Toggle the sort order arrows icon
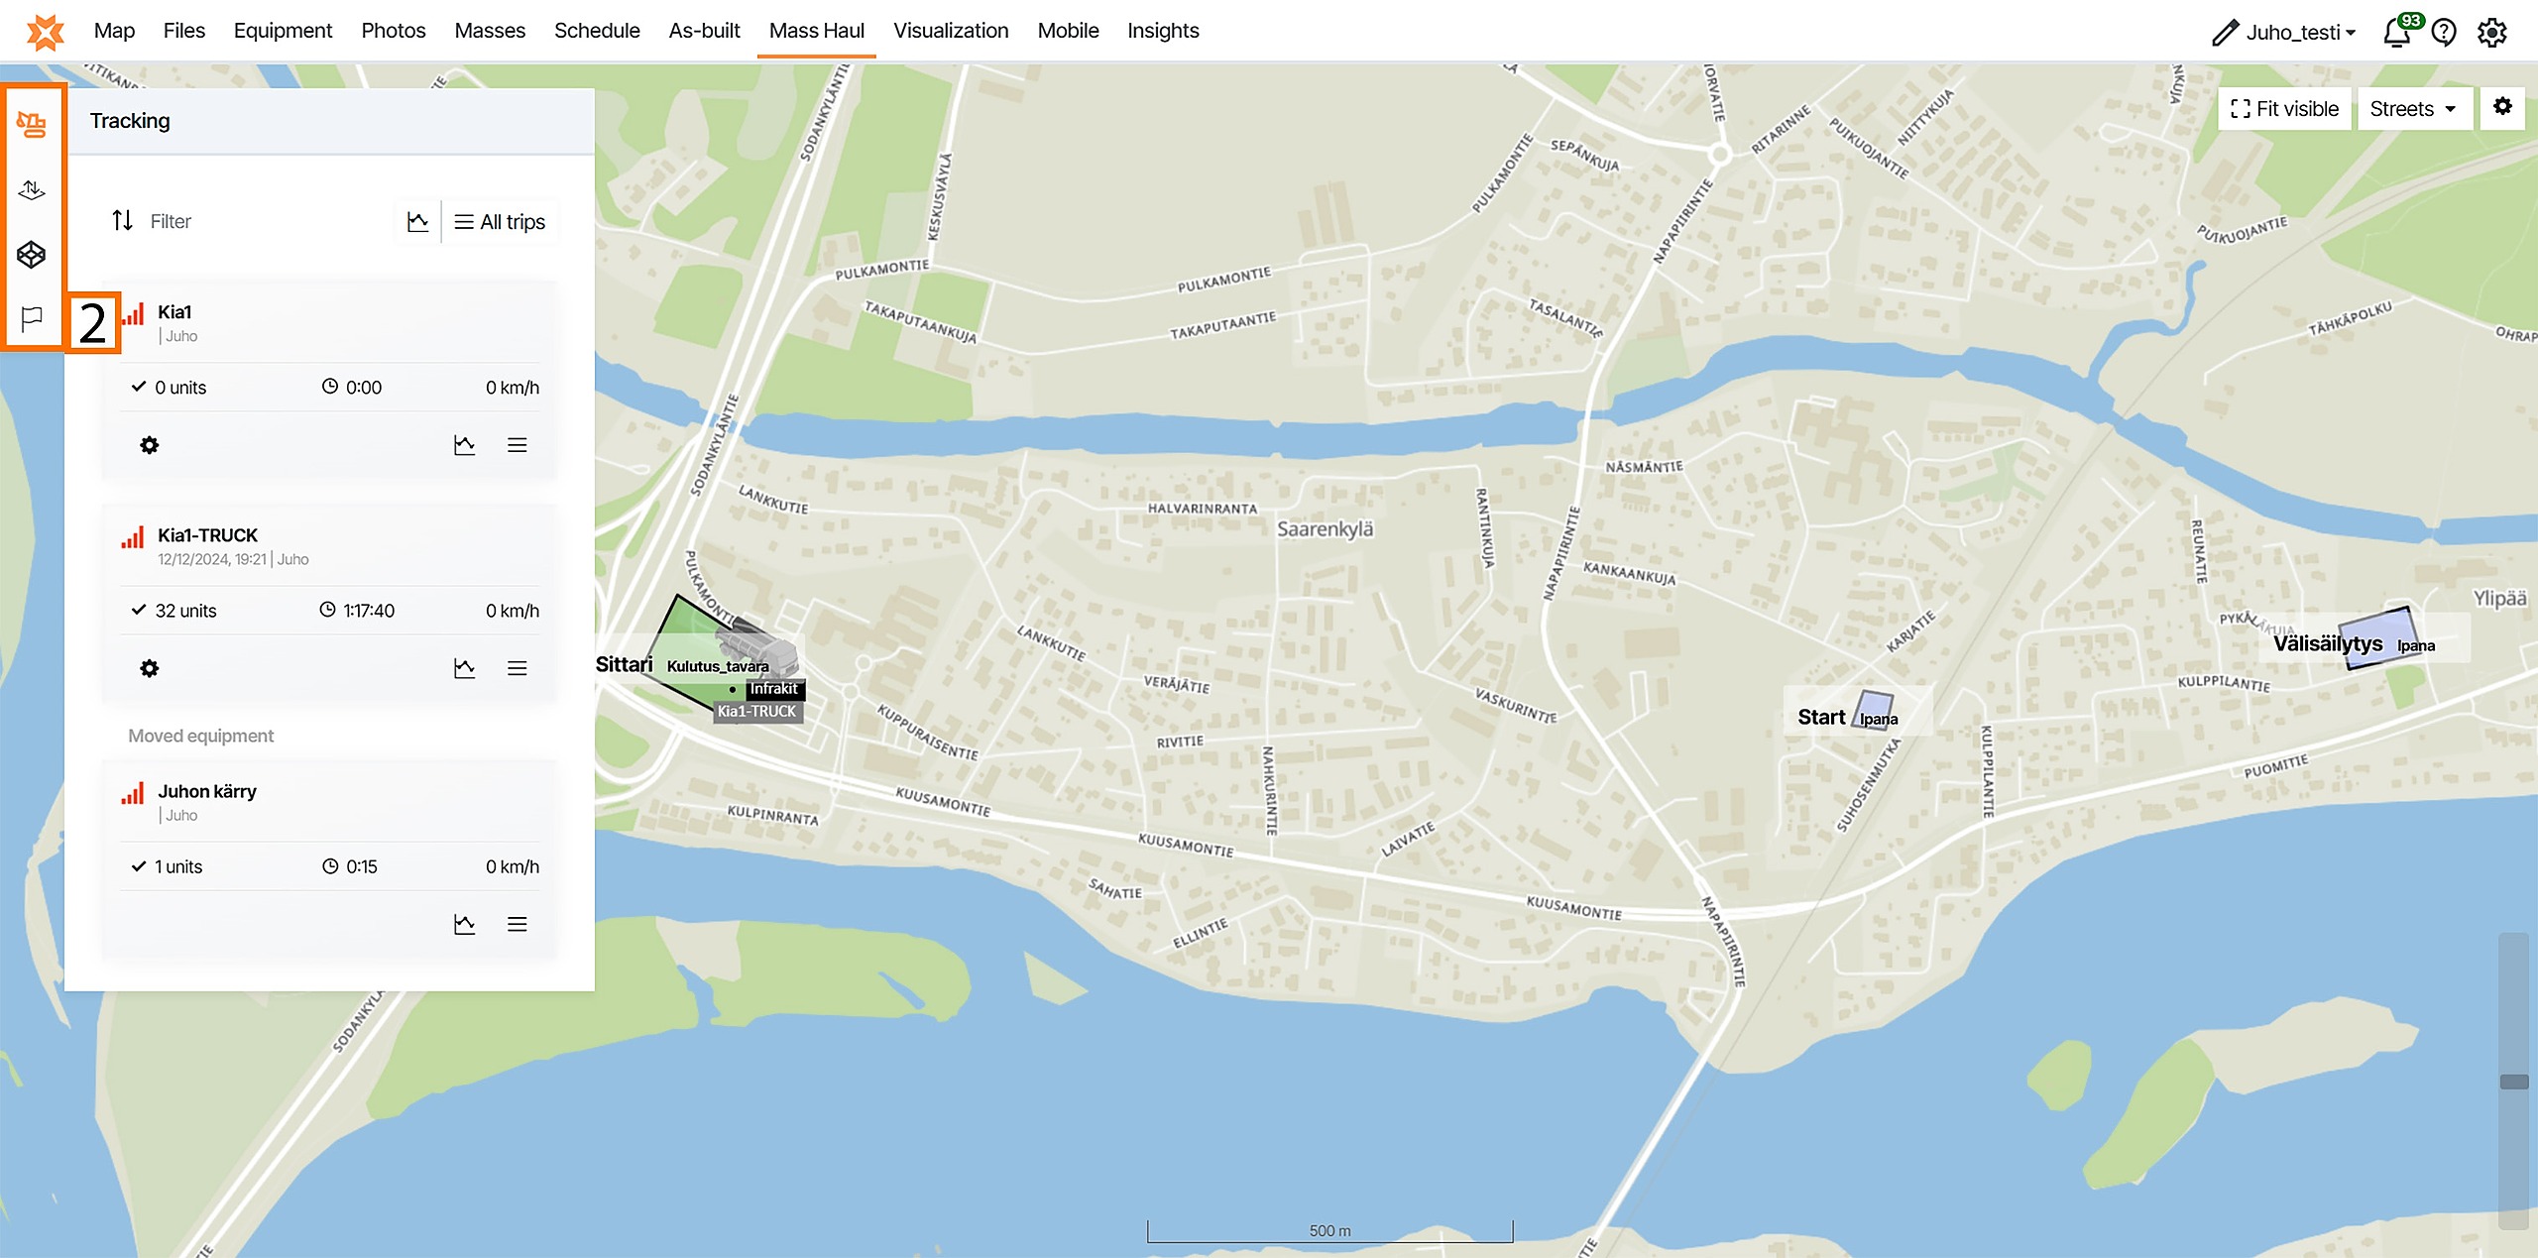 coord(122,220)
